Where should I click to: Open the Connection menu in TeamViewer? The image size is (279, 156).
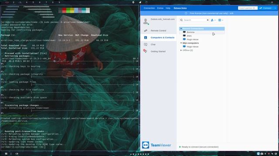(x=149, y=8)
